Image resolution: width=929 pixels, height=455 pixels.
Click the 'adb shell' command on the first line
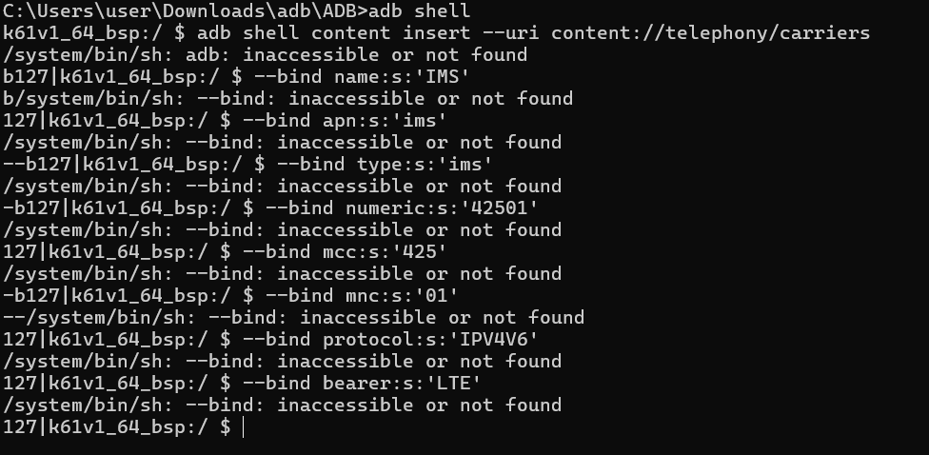click(420, 10)
